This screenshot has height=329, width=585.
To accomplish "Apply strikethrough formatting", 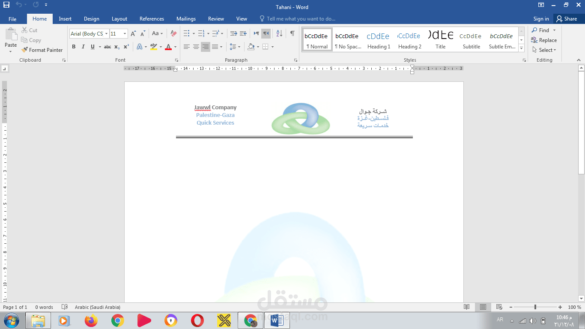I will 107,47.
